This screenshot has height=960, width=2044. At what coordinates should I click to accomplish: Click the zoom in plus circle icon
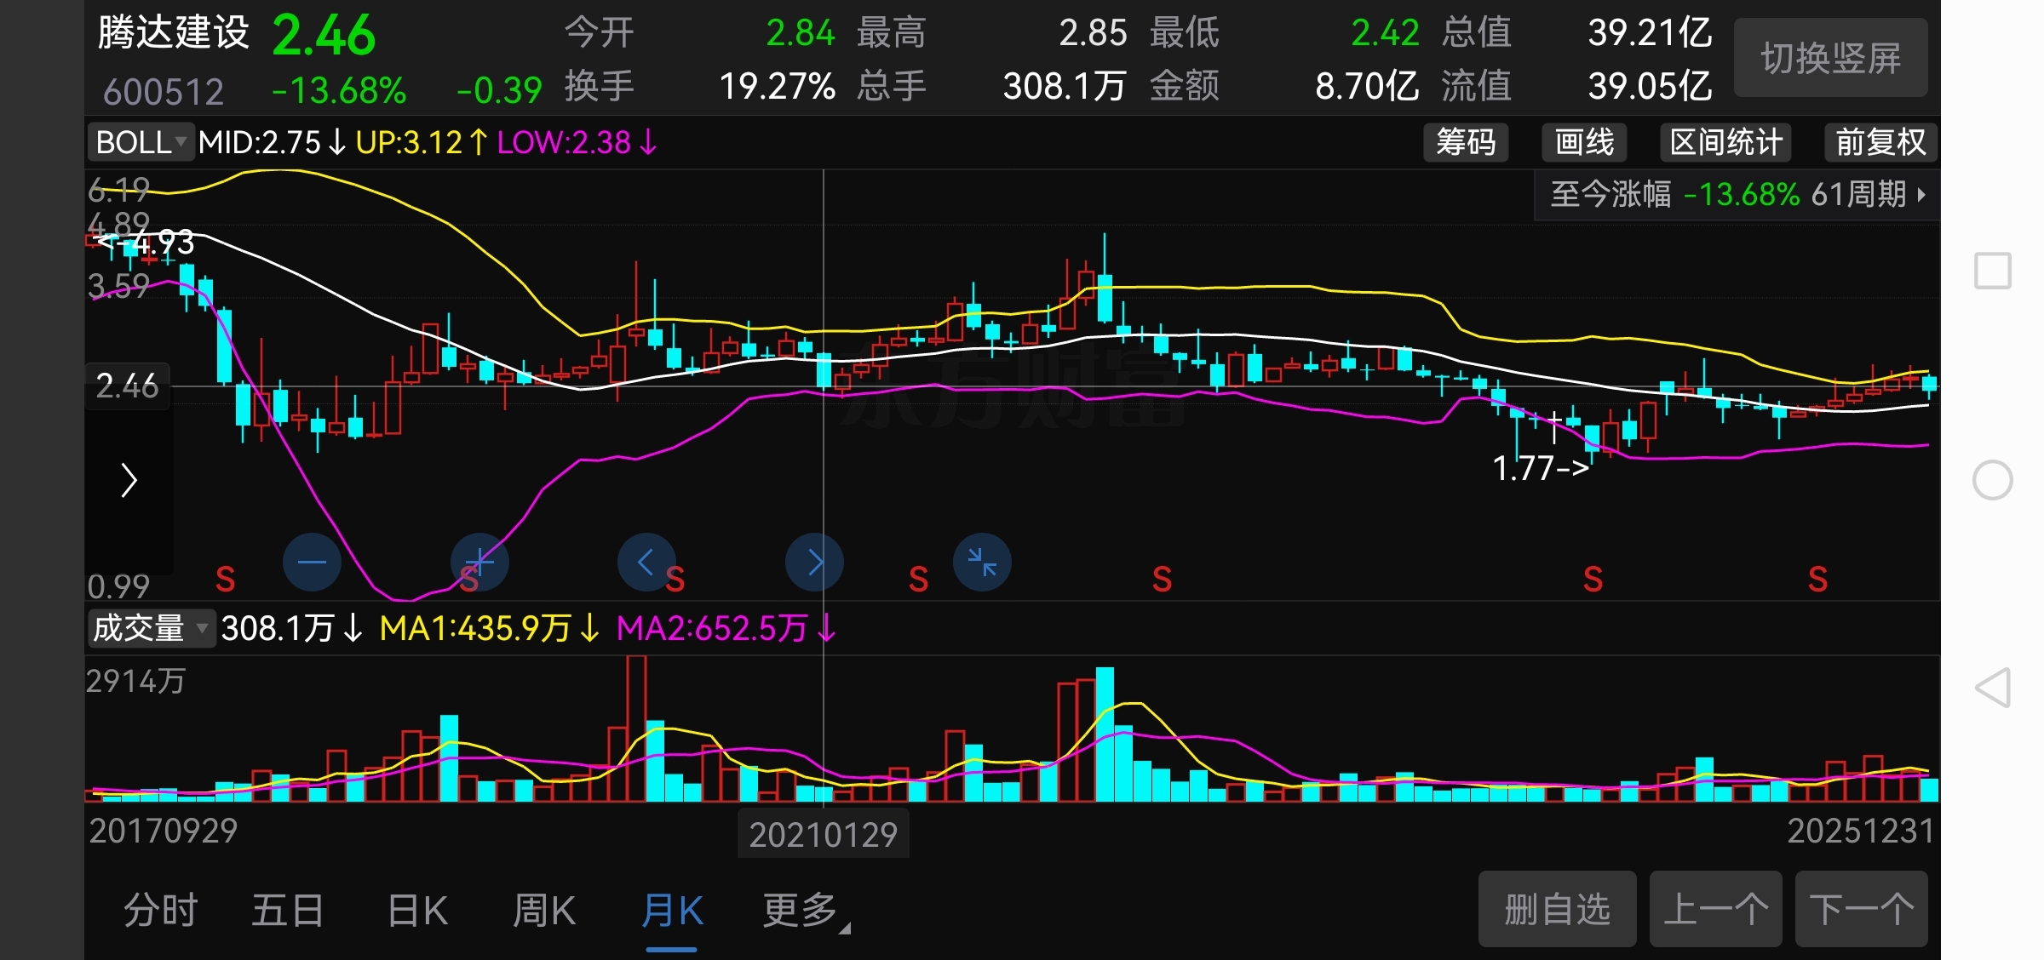(x=479, y=563)
